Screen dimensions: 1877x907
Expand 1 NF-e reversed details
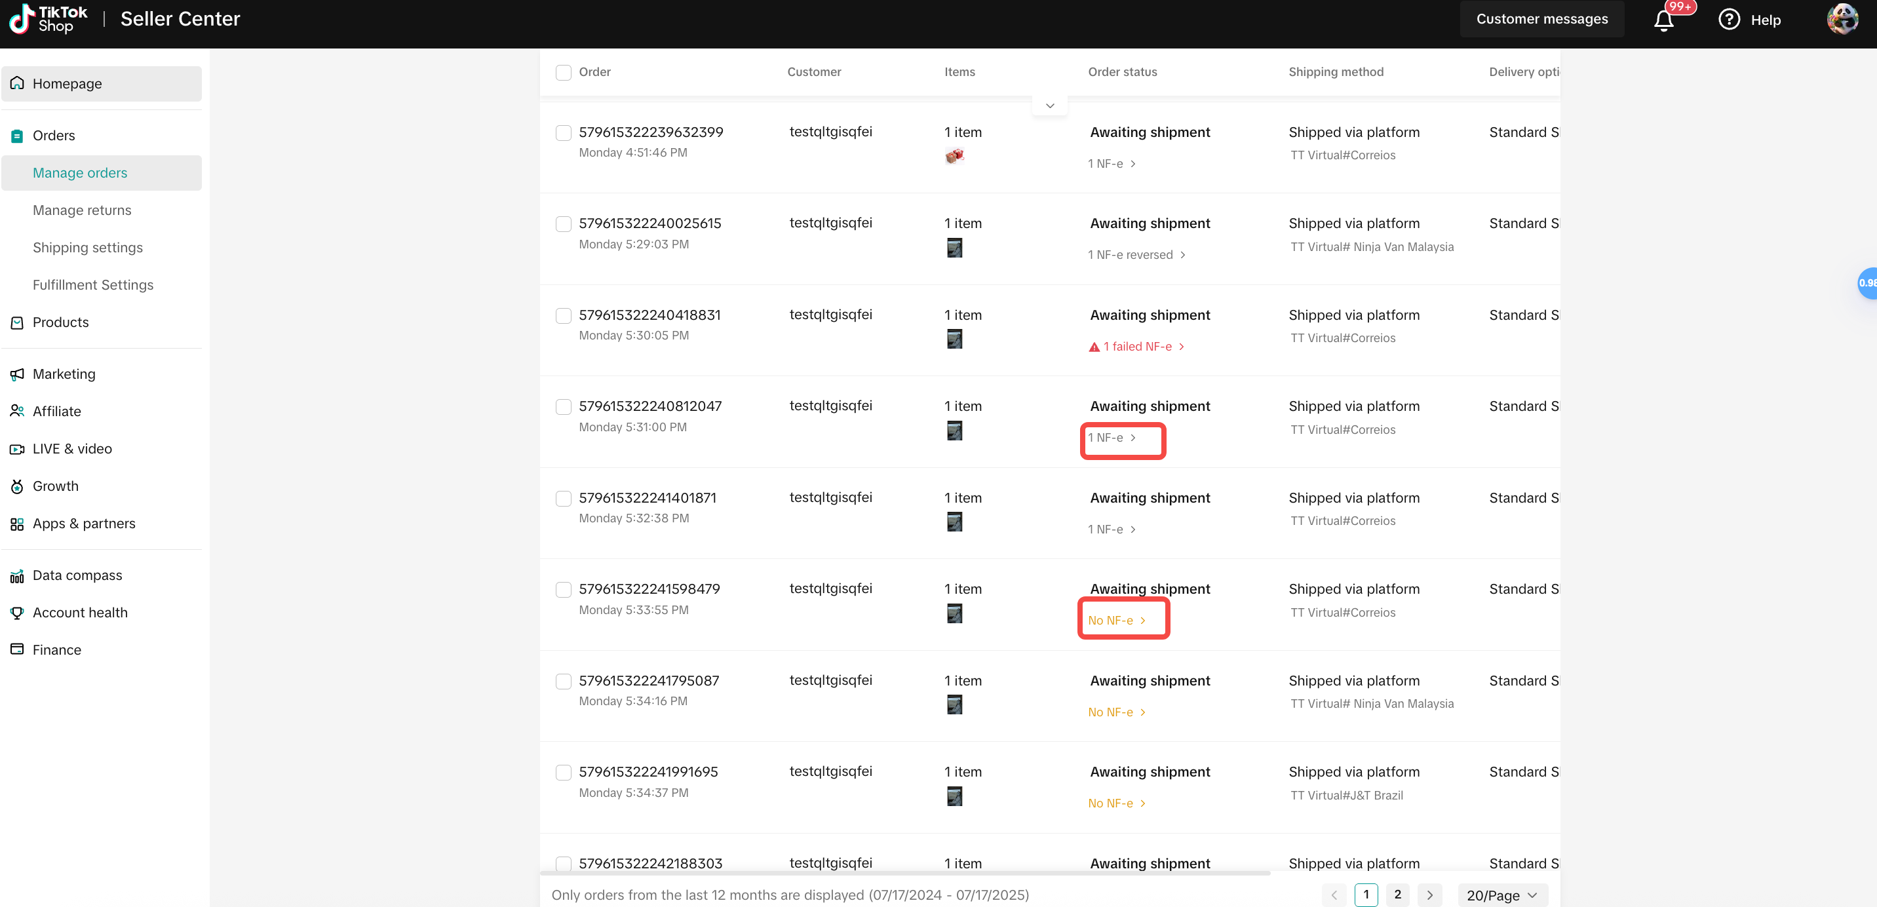pyautogui.click(x=1136, y=255)
